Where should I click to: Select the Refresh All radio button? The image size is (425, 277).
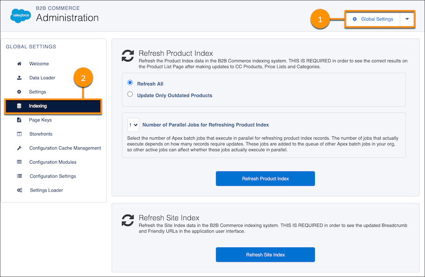coord(130,83)
